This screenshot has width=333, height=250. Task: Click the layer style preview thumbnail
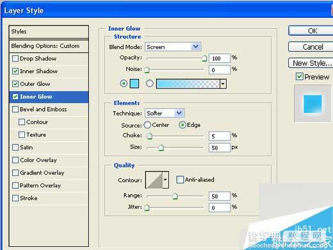(313, 104)
